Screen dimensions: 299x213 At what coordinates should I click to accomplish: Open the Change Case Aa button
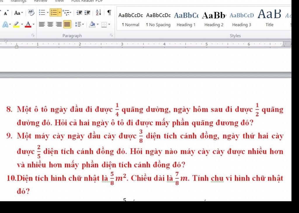[18, 13]
